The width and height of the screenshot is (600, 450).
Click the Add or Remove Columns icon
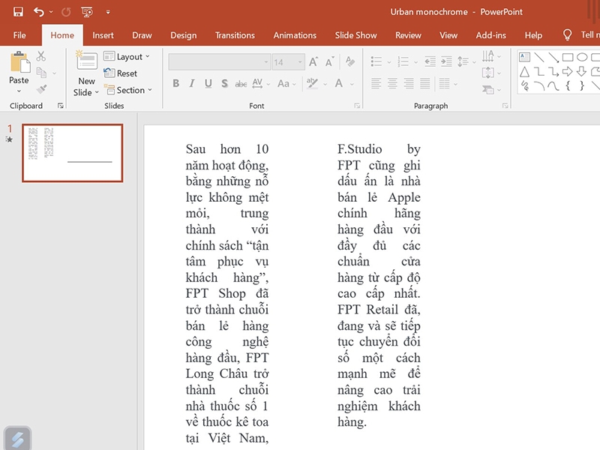[x=444, y=83]
